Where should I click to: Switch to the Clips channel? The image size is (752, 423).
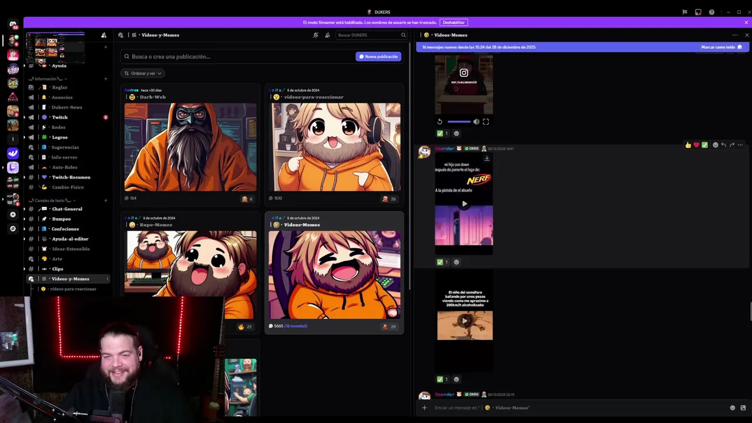(68, 269)
